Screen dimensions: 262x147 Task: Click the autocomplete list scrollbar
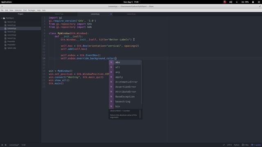click(142, 82)
